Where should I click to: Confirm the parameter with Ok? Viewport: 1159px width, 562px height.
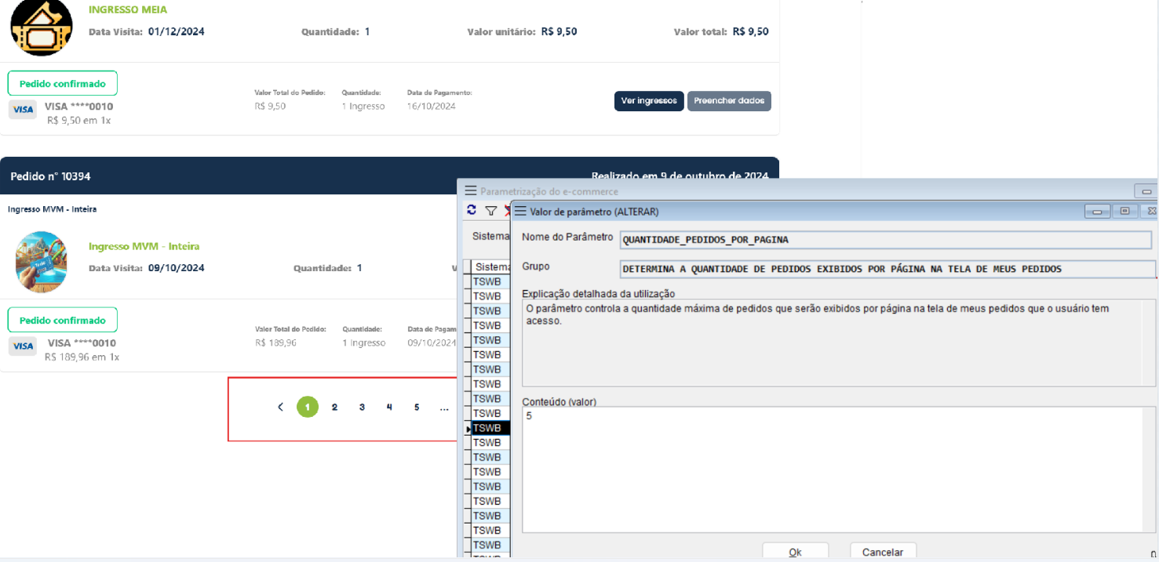coord(795,552)
